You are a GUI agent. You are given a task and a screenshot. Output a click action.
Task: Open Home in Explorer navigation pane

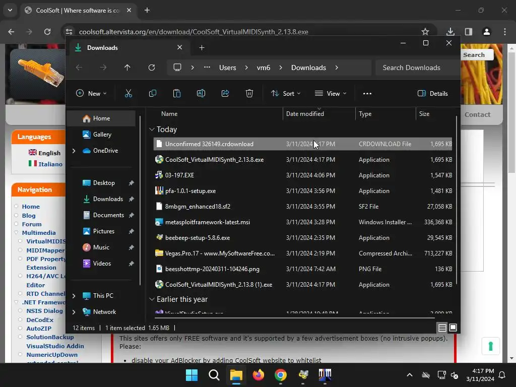tap(101, 118)
